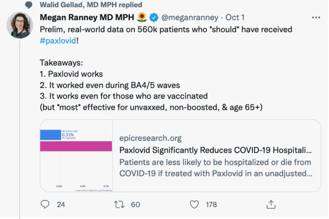Click the blue verified checkmark badge
The height and width of the screenshot is (219, 329).
pos(154,17)
